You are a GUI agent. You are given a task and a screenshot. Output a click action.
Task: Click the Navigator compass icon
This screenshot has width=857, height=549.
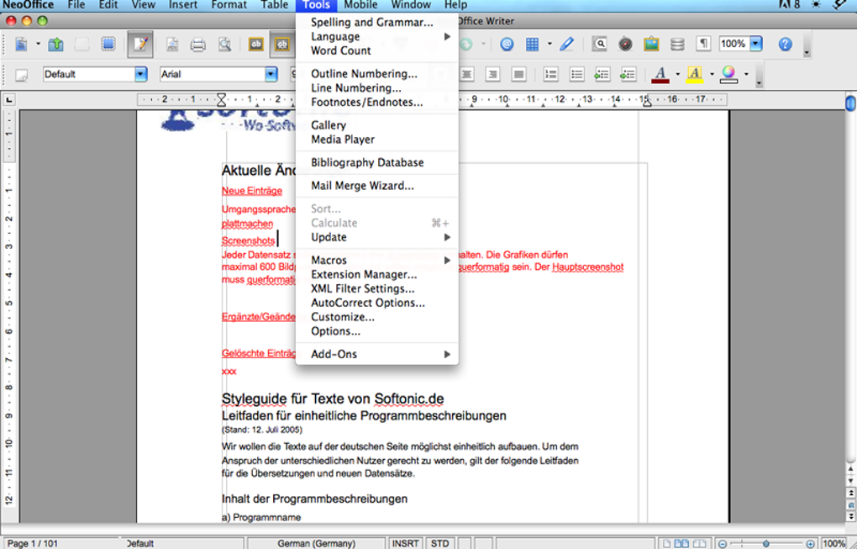click(x=625, y=44)
